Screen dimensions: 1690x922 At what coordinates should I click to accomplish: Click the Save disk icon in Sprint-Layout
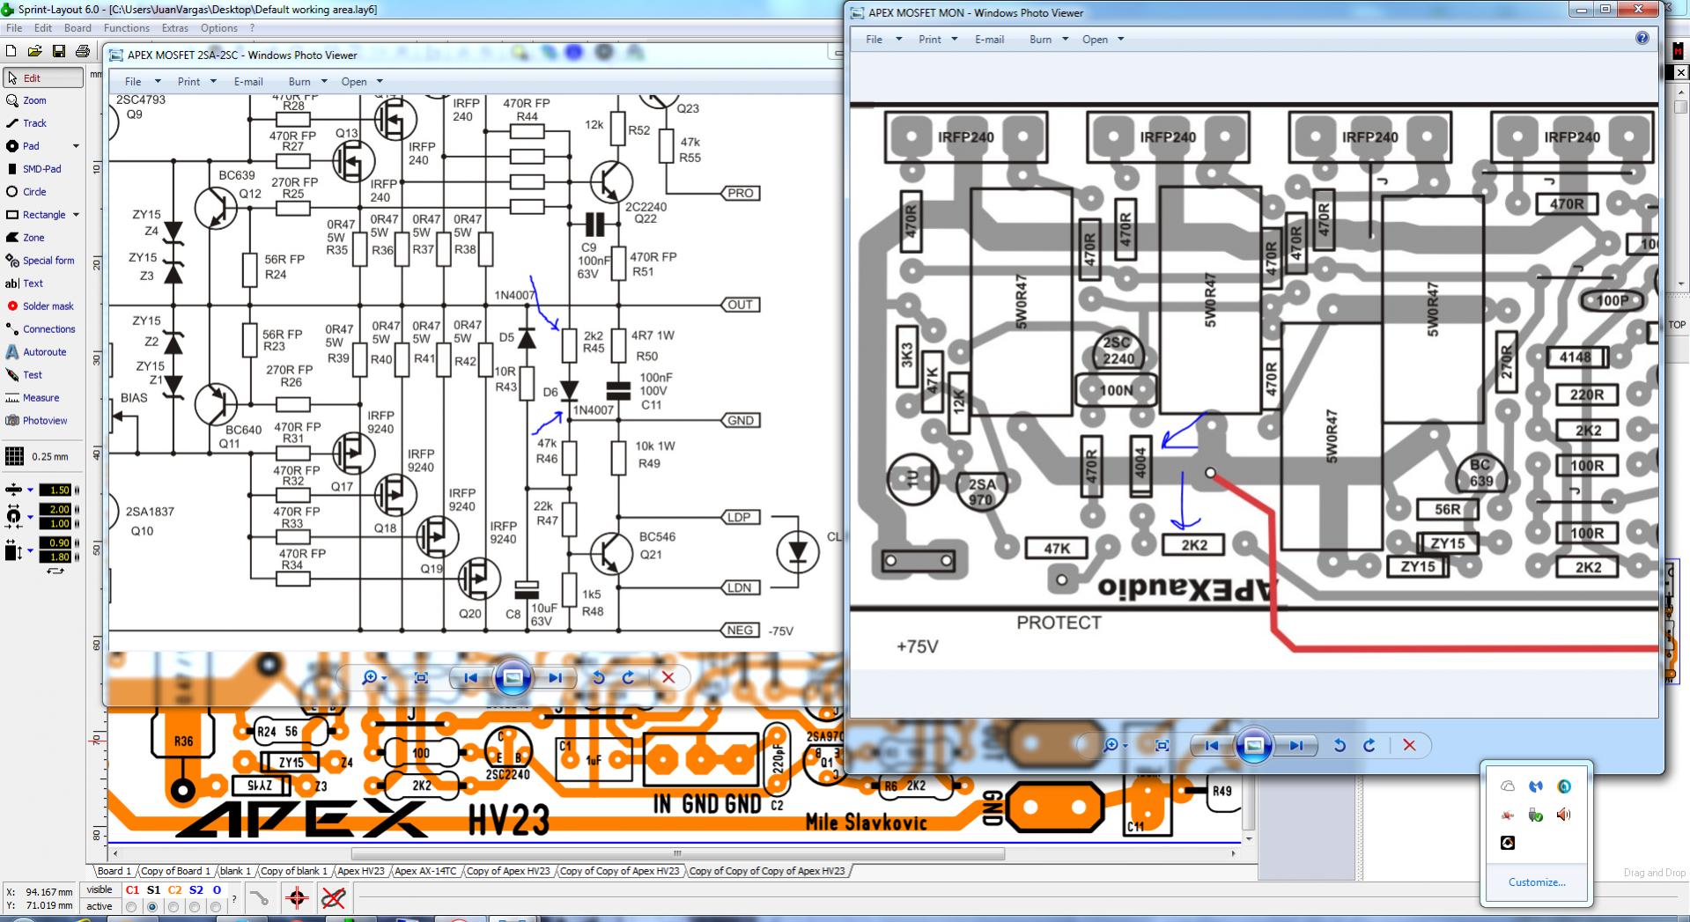[x=58, y=52]
